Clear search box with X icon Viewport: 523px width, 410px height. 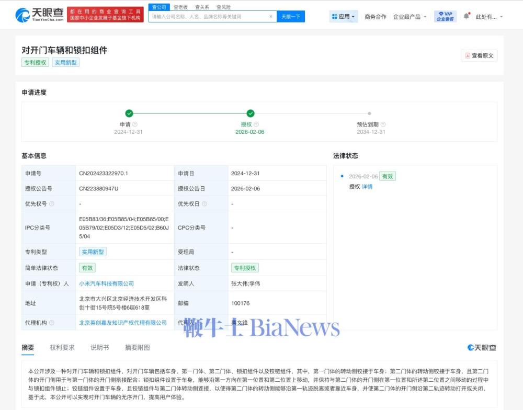[270, 17]
